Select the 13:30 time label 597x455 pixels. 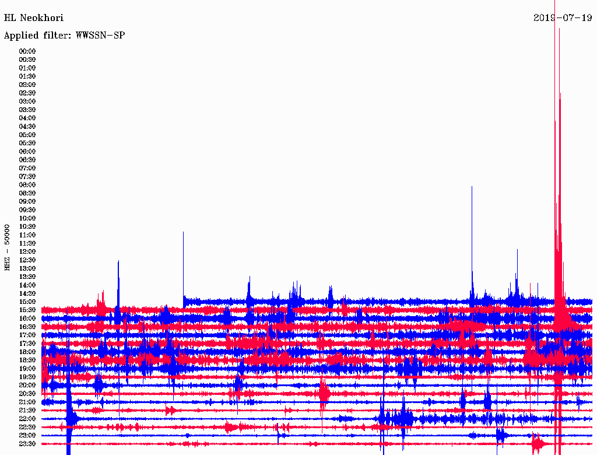tap(27, 277)
